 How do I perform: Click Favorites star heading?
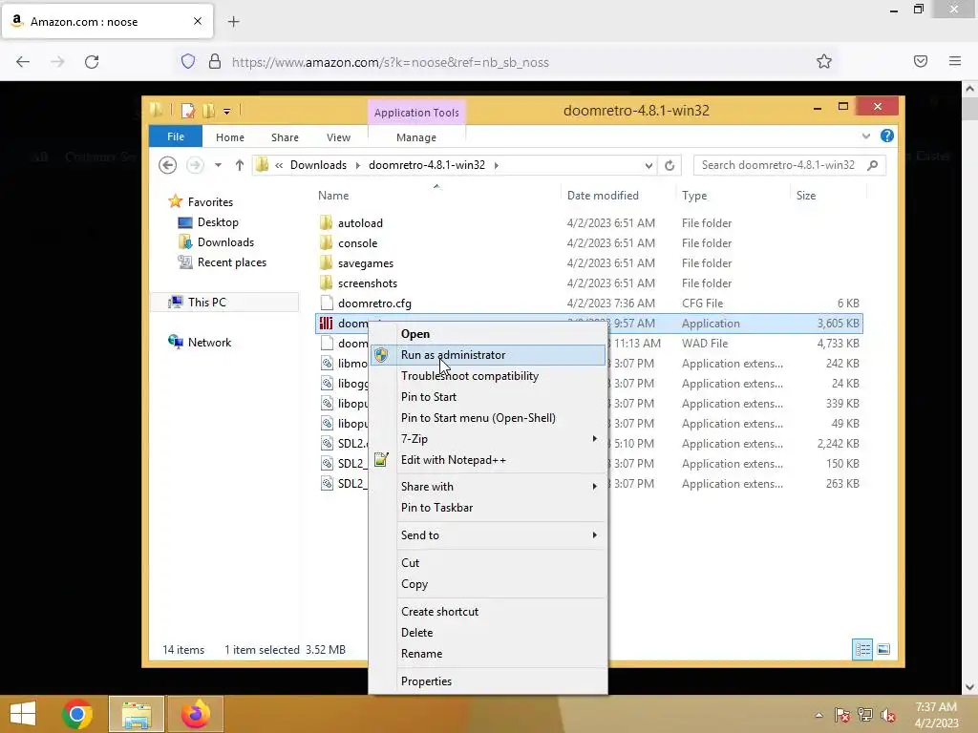[201, 202]
